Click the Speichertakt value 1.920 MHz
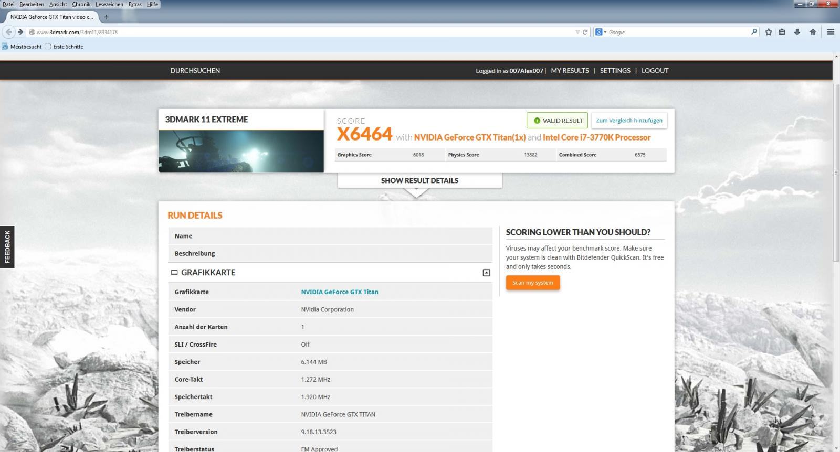 tap(316, 397)
